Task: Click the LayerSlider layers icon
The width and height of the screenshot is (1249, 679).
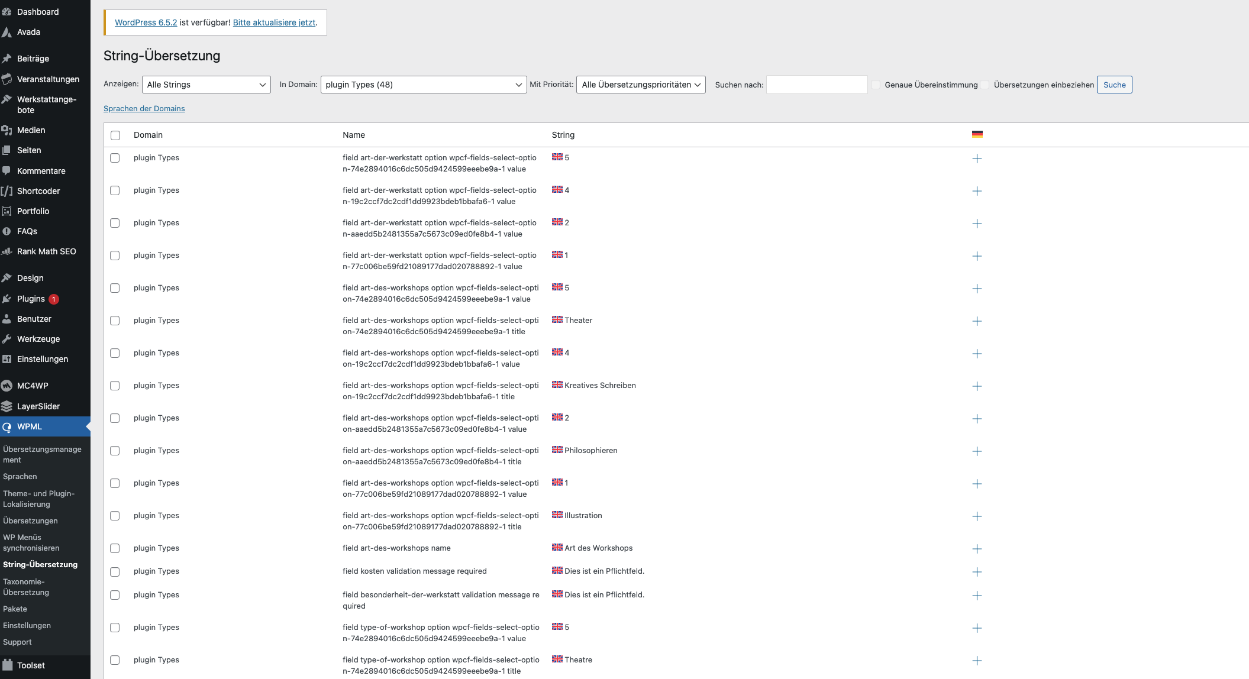Action: [7, 406]
